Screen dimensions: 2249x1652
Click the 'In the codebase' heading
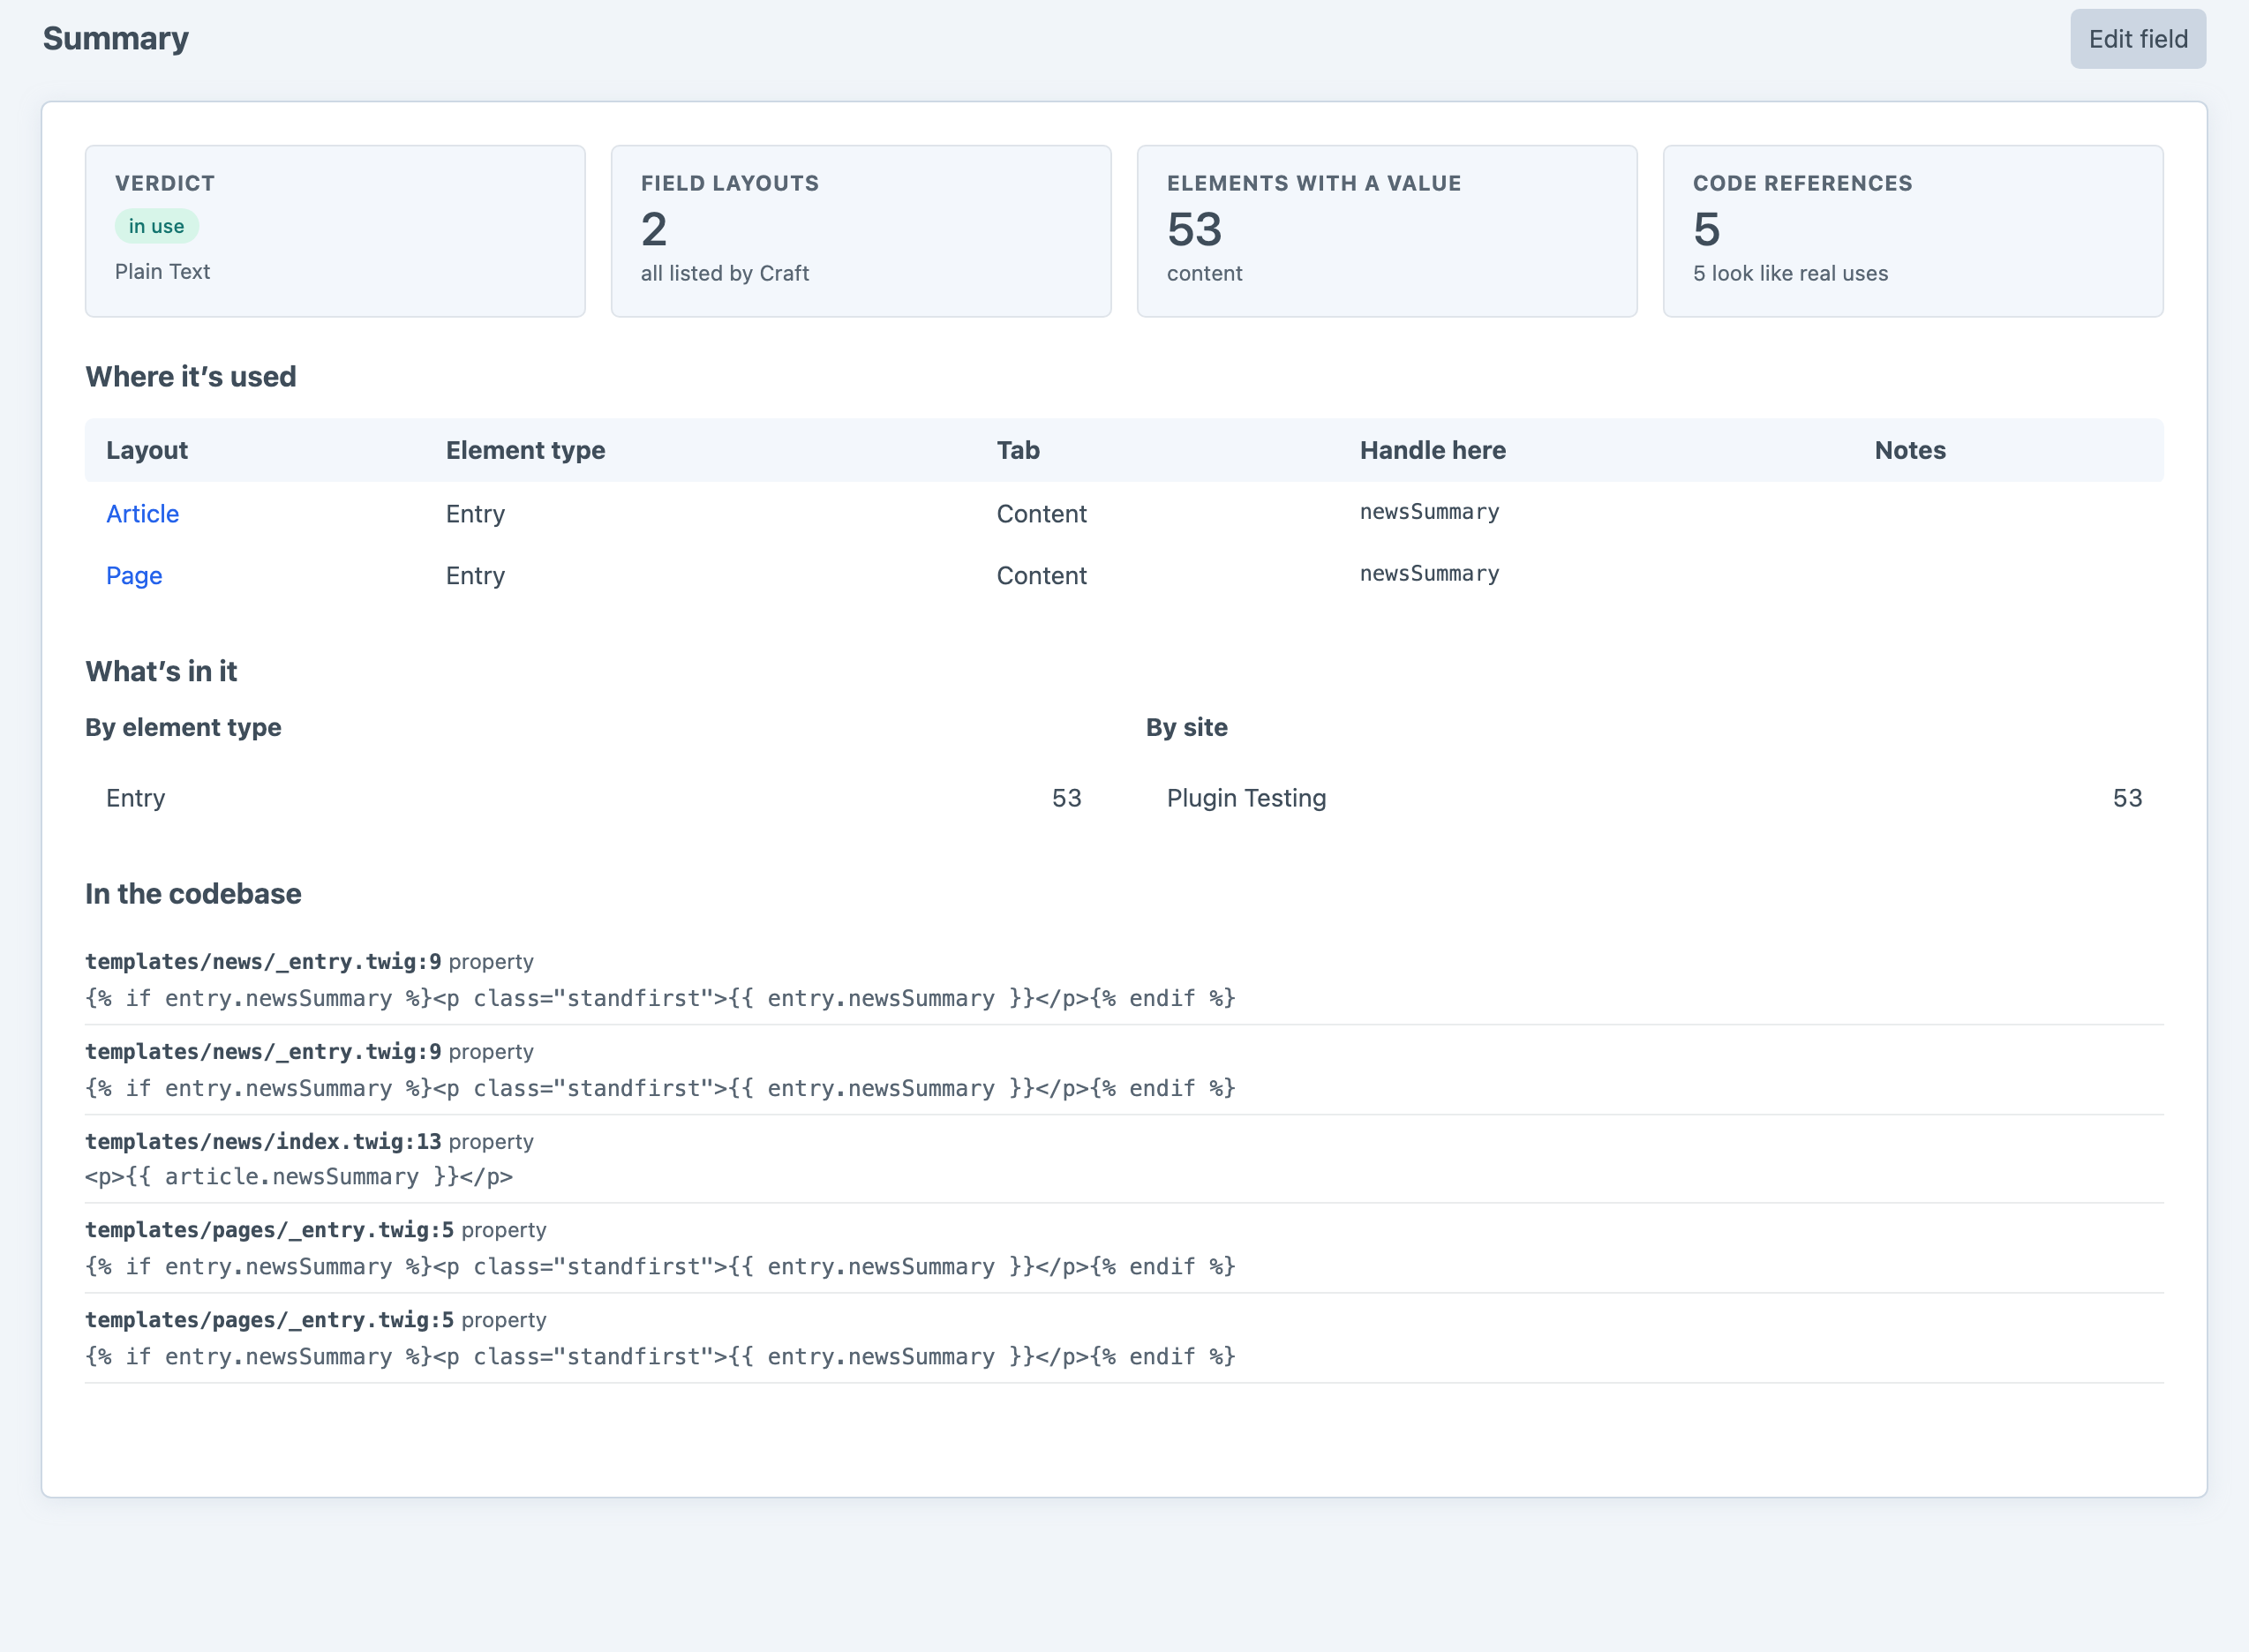[x=193, y=893]
